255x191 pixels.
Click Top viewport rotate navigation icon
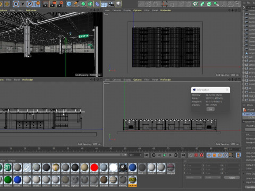point(236,10)
